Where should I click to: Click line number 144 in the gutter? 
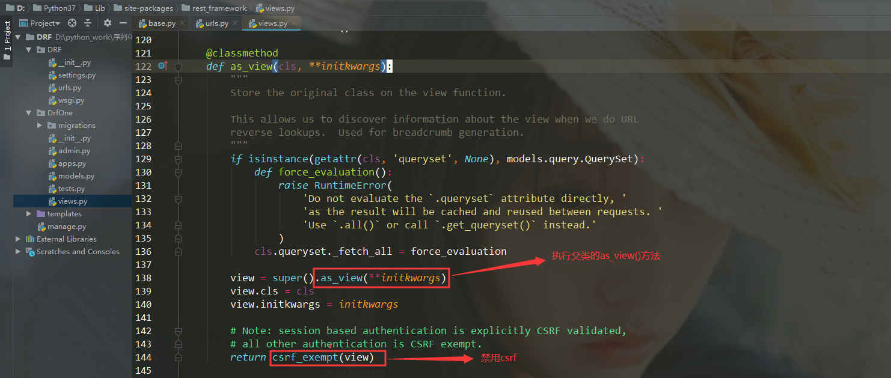pyautogui.click(x=144, y=357)
